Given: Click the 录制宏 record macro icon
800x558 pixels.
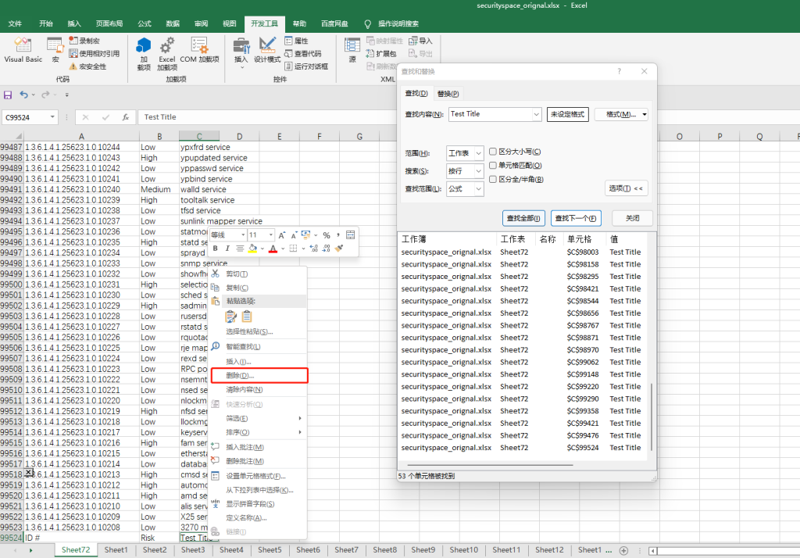Looking at the screenshot, I should [x=73, y=41].
